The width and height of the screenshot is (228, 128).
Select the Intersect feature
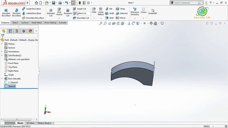click(122, 14)
